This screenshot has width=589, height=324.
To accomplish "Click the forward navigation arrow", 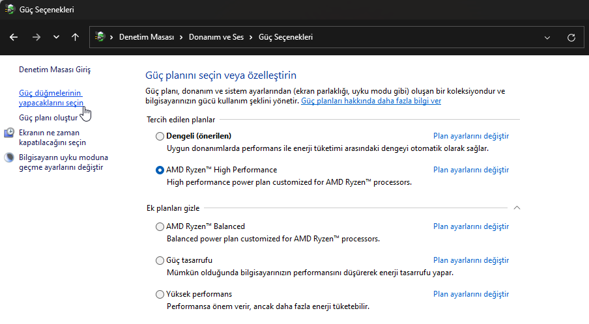I will 36,37.
